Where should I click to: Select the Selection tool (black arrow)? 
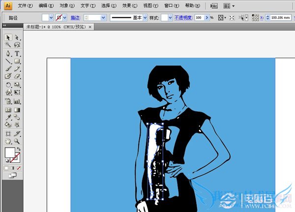pos(8,37)
